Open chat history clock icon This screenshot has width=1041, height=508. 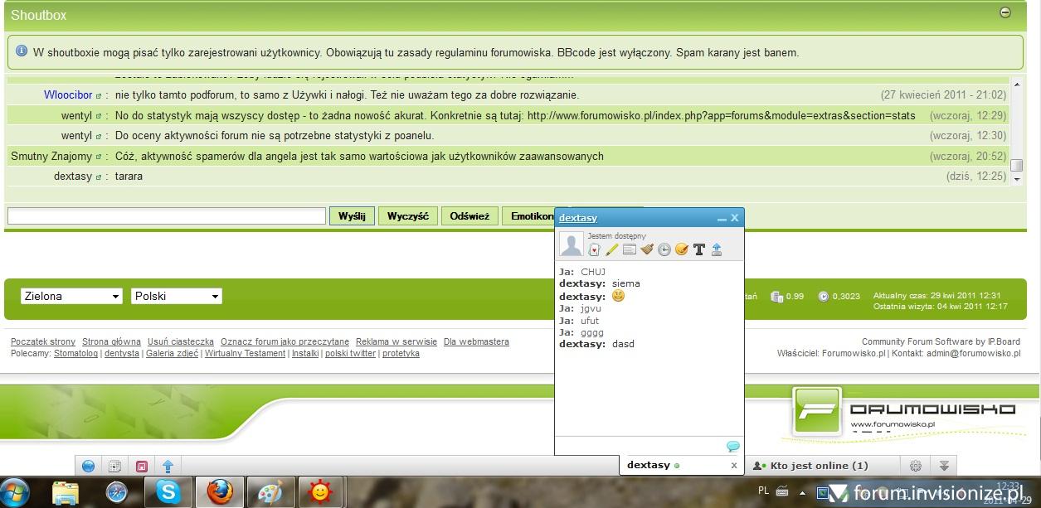point(664,249)
